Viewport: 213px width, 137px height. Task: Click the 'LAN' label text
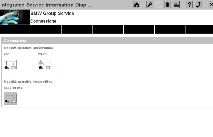pos(7,54)
